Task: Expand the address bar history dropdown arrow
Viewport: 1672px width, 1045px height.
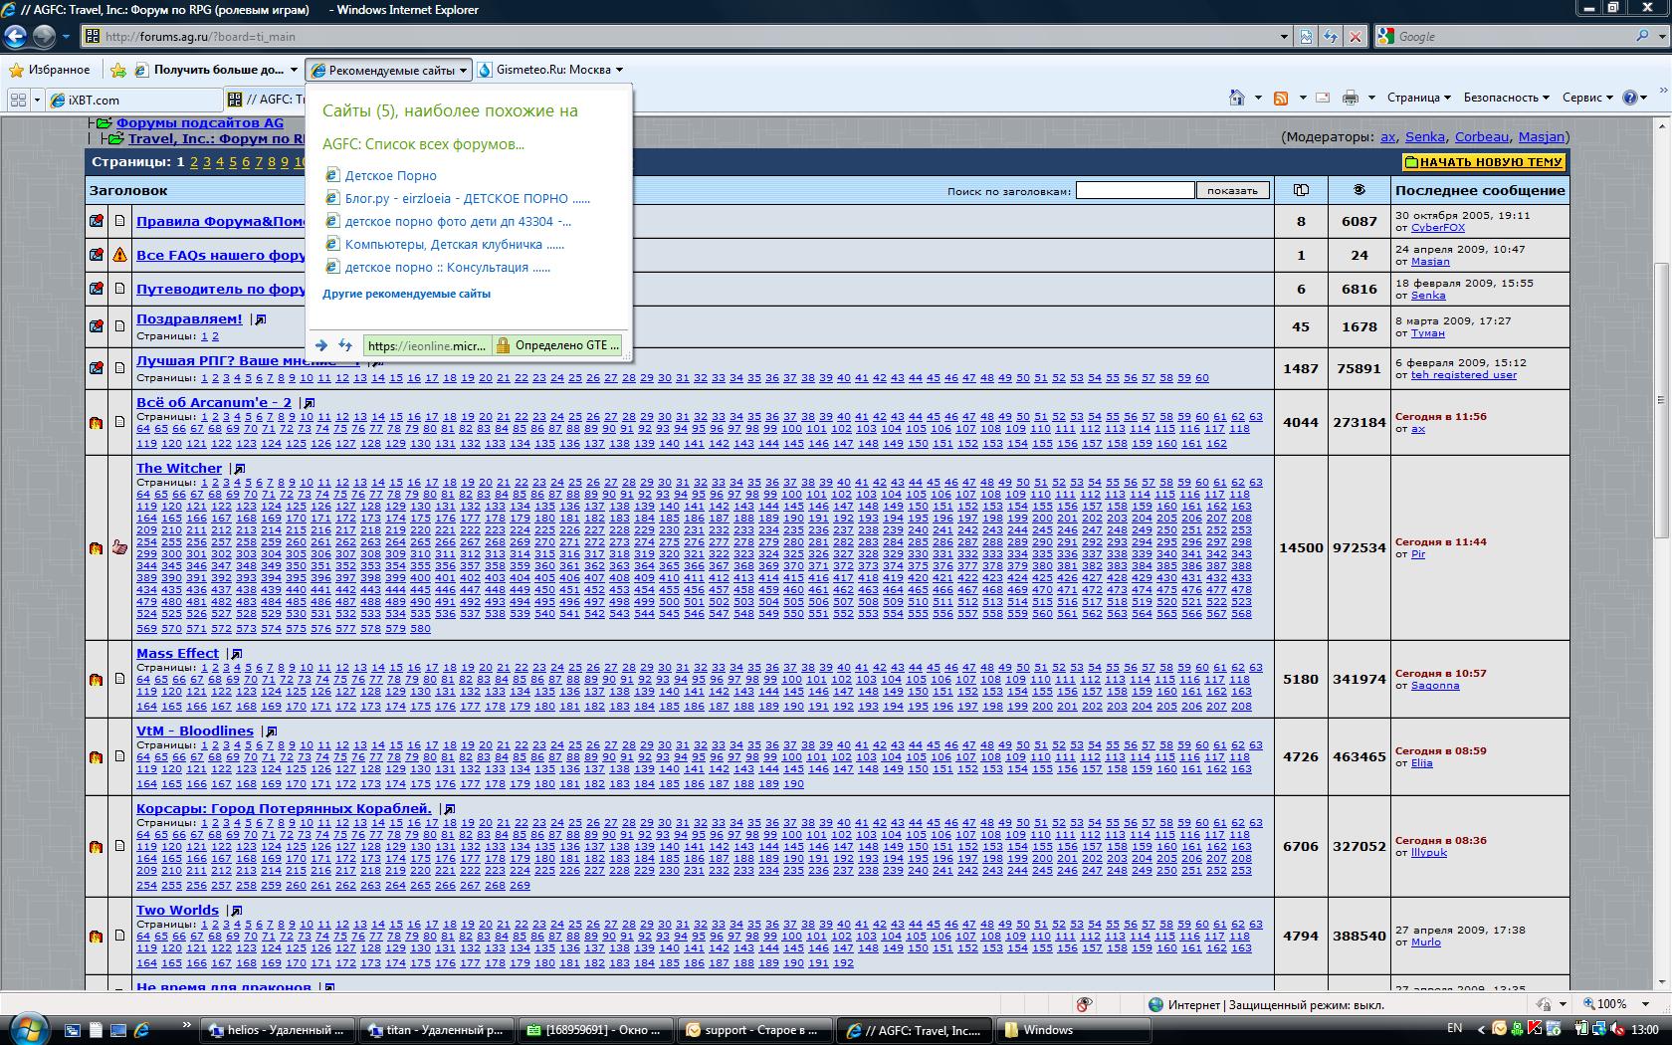Action: (1284, 37)
